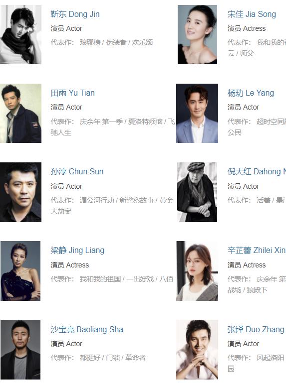The height and width of the screenshot is (384, 286).
Task: Open Jing Liang's portrait thumbnail
Action: (x=20, y=271)
